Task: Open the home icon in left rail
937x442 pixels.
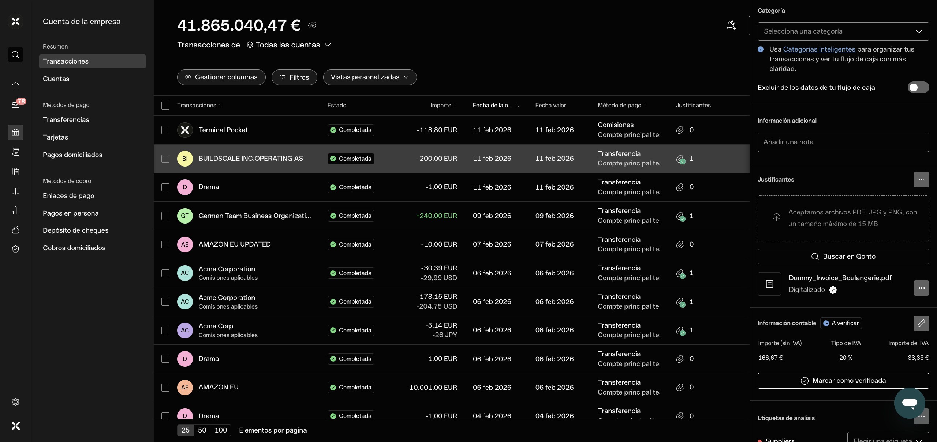Action: coord(15,86)
